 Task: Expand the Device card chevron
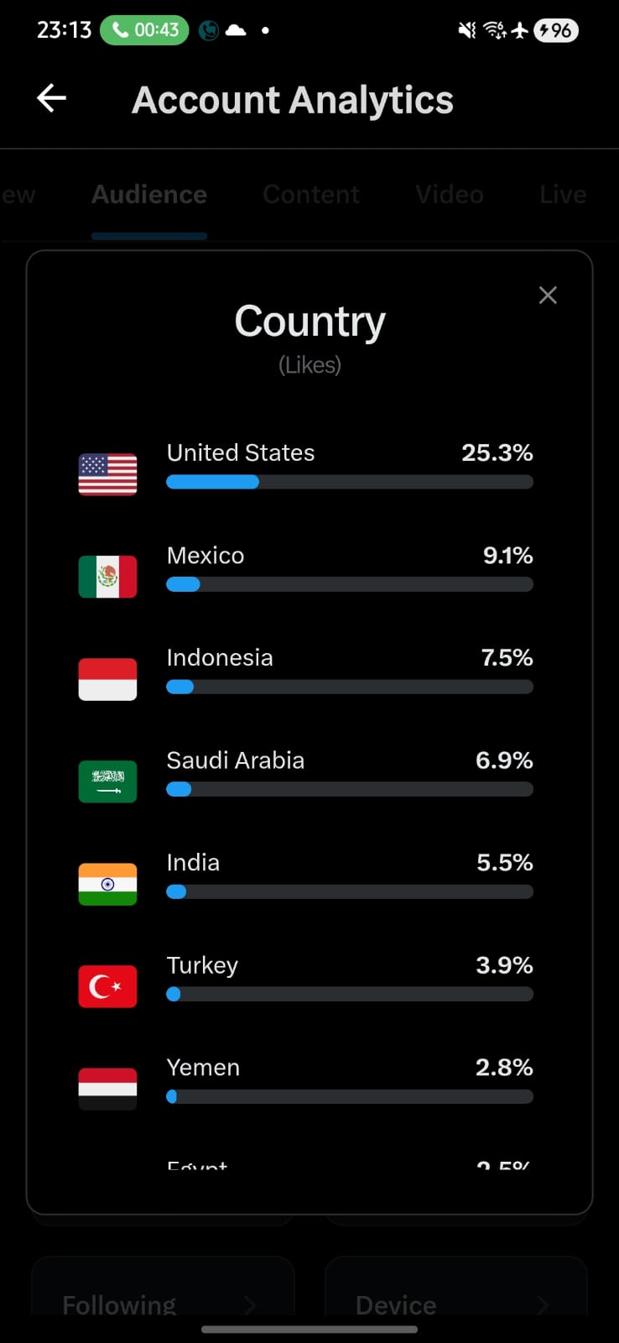[543, 1304]
